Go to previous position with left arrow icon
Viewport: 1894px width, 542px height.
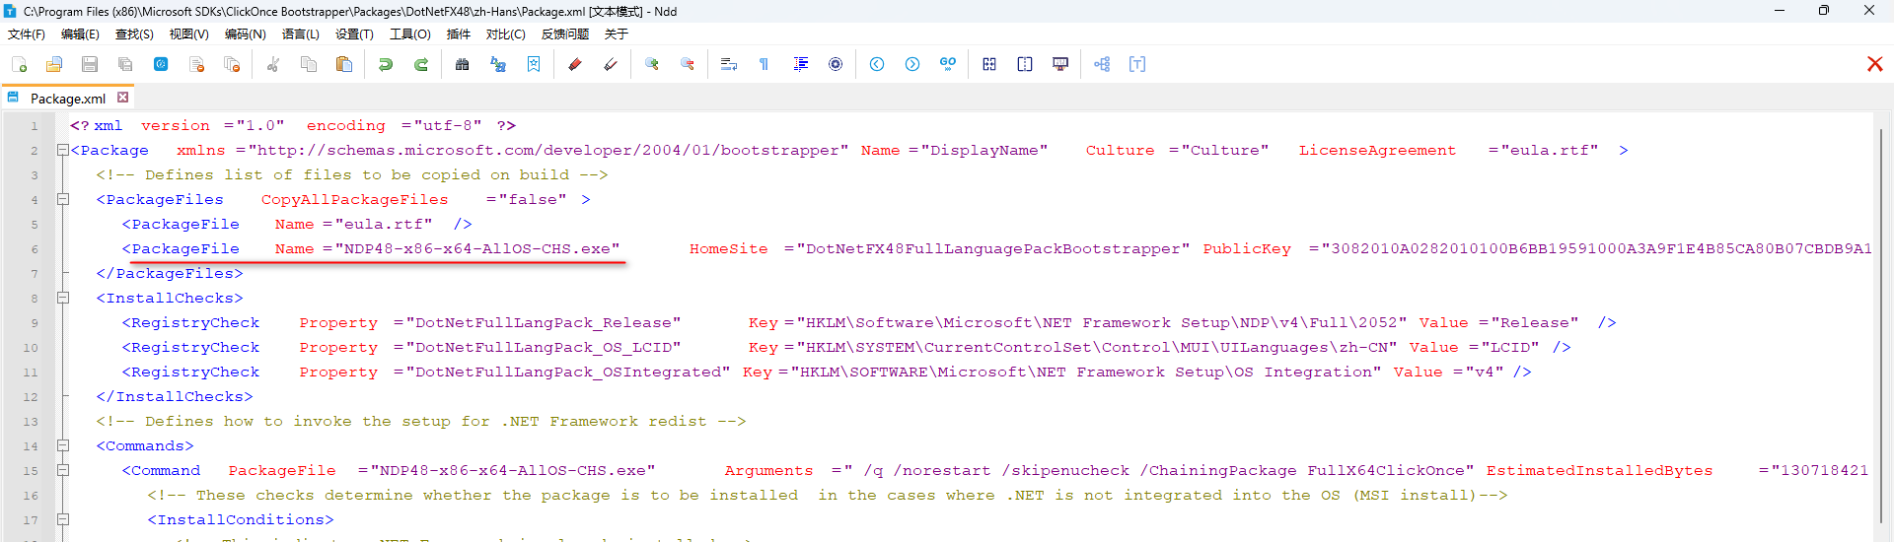[x=877, y=64]
